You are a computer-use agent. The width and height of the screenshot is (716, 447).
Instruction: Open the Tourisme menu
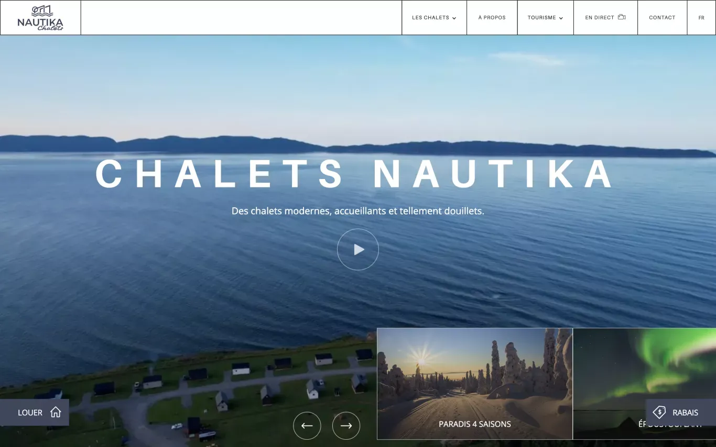pos(545,18)
